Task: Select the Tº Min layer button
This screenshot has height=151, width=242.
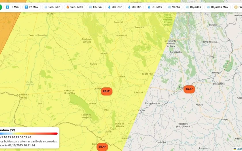Action: (x=12, y=7)
